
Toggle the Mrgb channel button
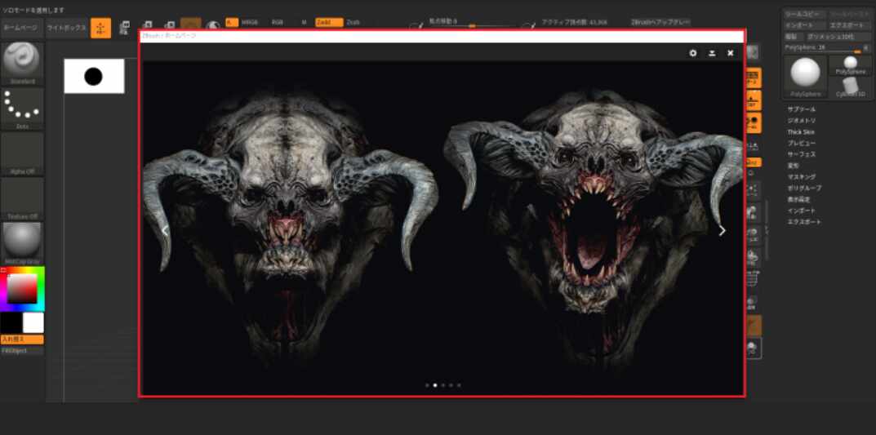(x=250, y=23)
